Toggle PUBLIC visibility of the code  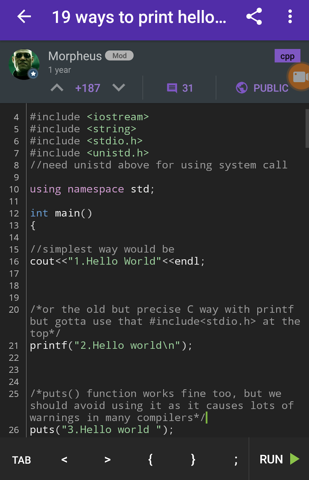[x=262, y=88]
